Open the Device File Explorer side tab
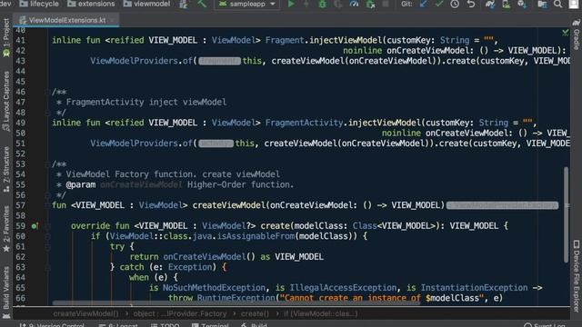 point(576,275)
